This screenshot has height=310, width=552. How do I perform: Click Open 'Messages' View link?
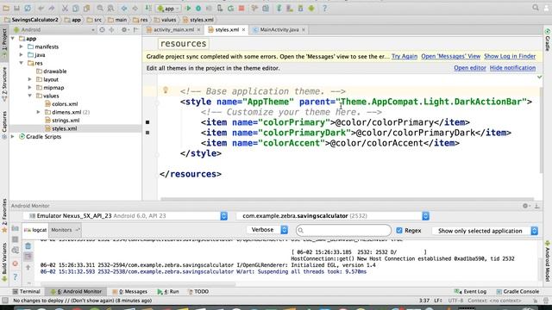pos(450,56)
